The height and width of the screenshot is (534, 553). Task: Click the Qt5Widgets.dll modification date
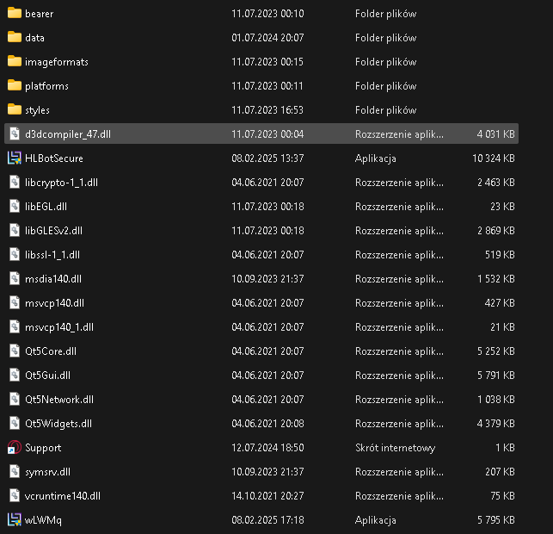tap(267, 424)
